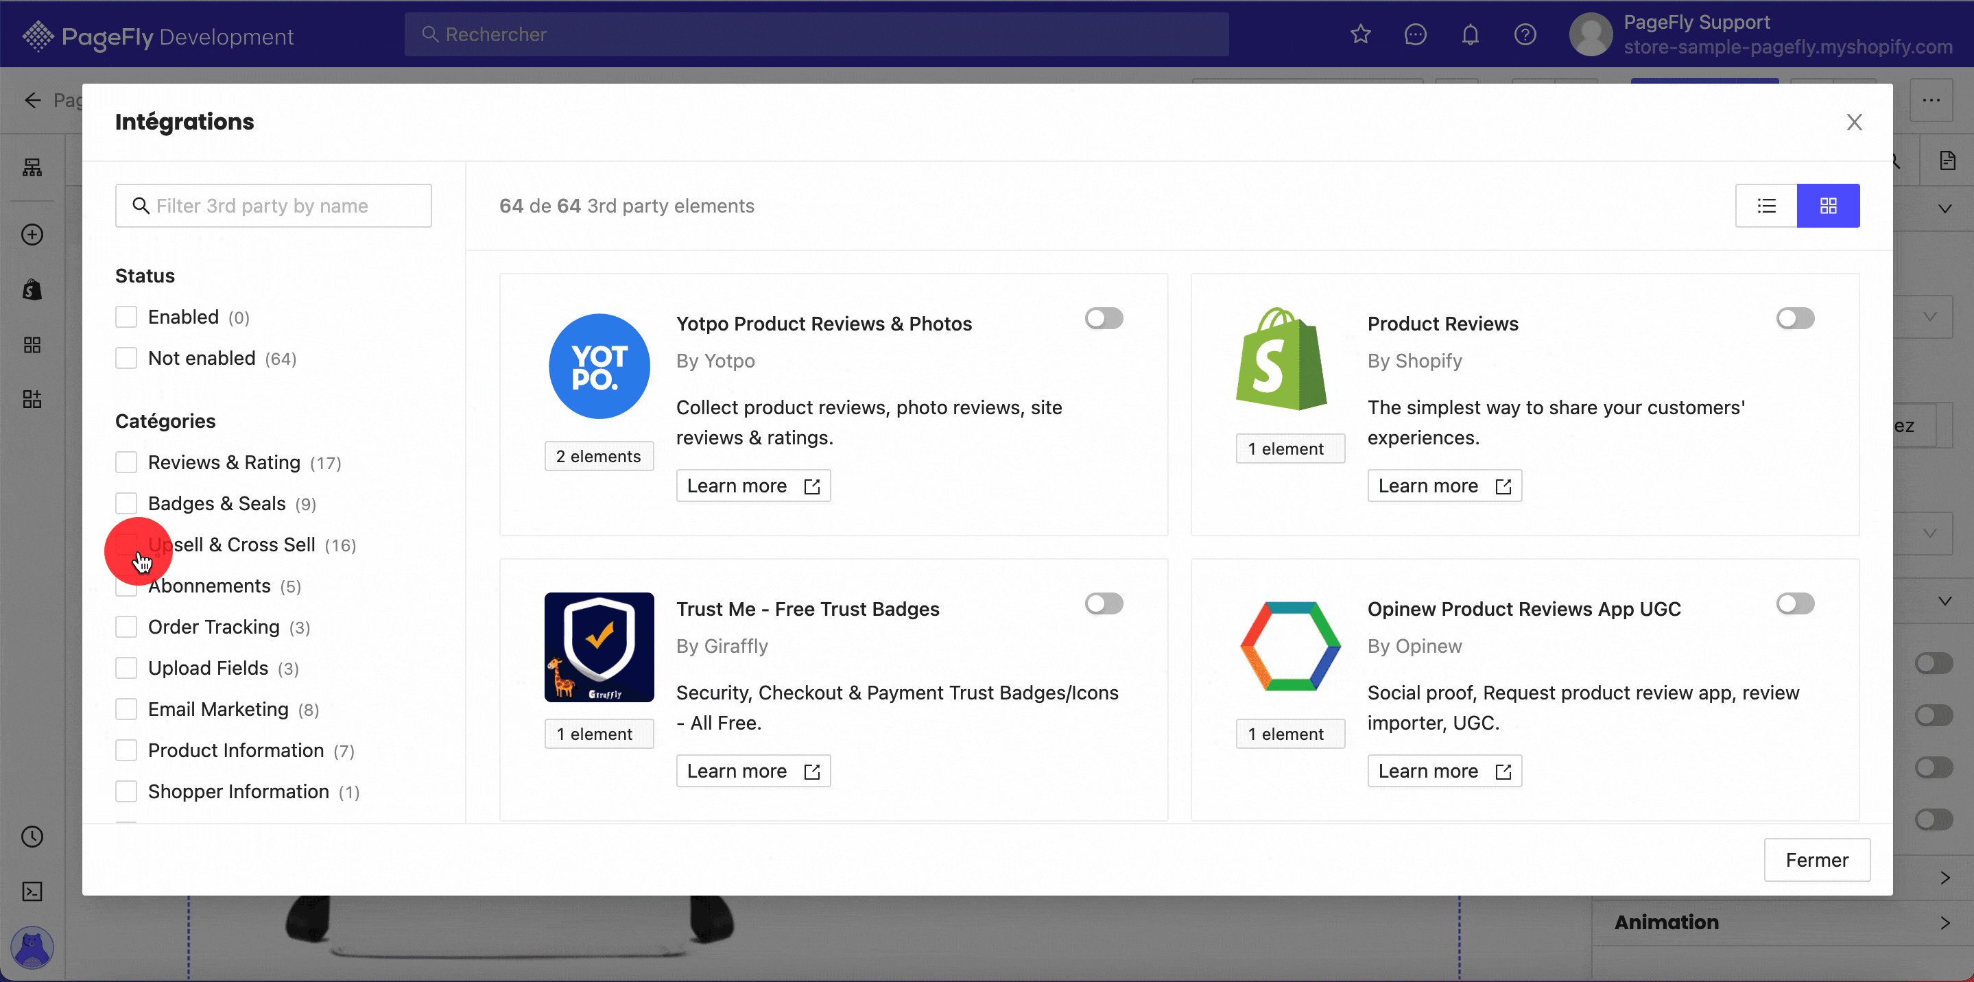This screenshot has width=1974, height=982.
Task: Switch to list view icon
Action: 1766,205
